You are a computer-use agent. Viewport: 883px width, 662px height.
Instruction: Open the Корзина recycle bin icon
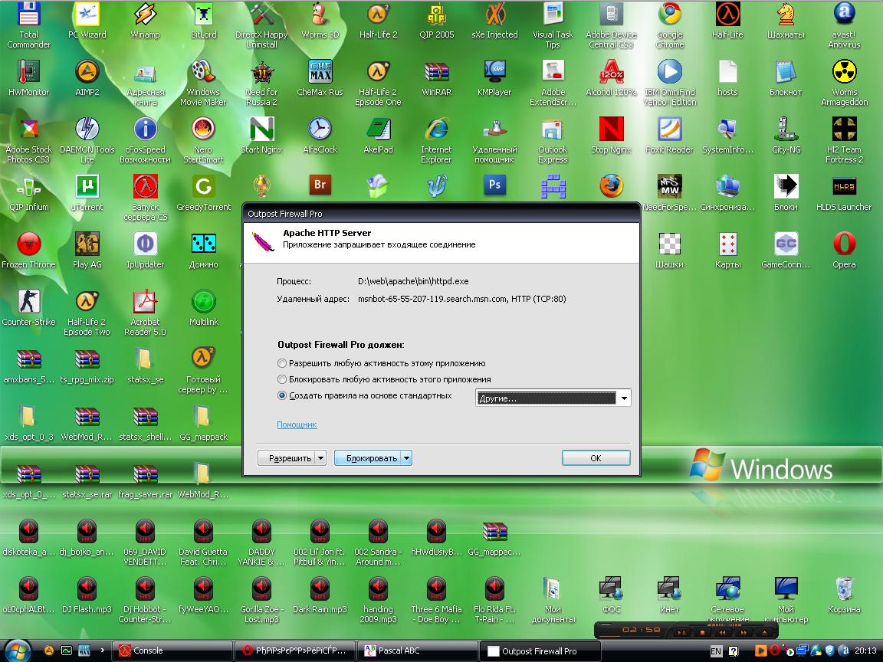coord(844,589)
